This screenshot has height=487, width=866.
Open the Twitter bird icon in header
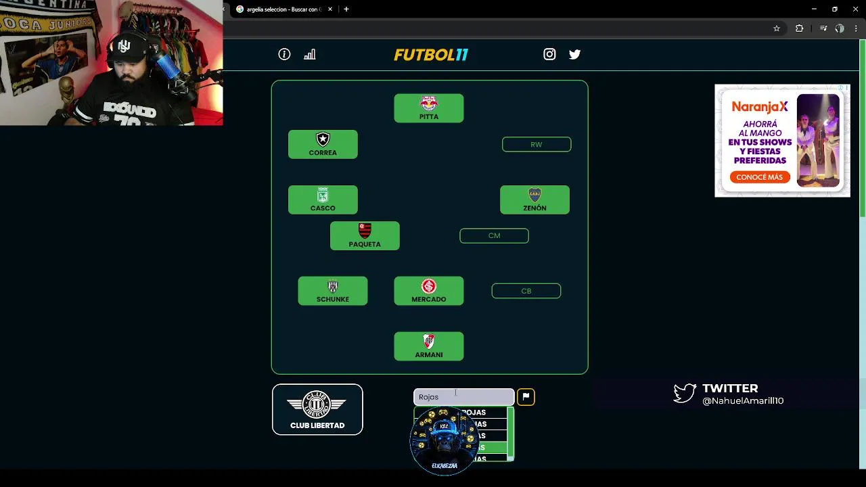click(574, 54)
